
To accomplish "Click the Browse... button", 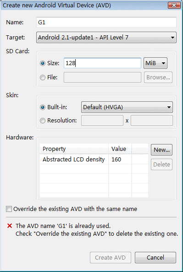I will pyautogui.click(x=158, y=78).
